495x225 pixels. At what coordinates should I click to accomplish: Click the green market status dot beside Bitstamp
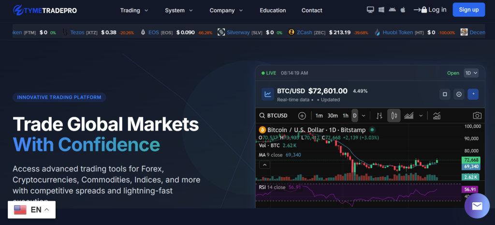pos(372,130)
